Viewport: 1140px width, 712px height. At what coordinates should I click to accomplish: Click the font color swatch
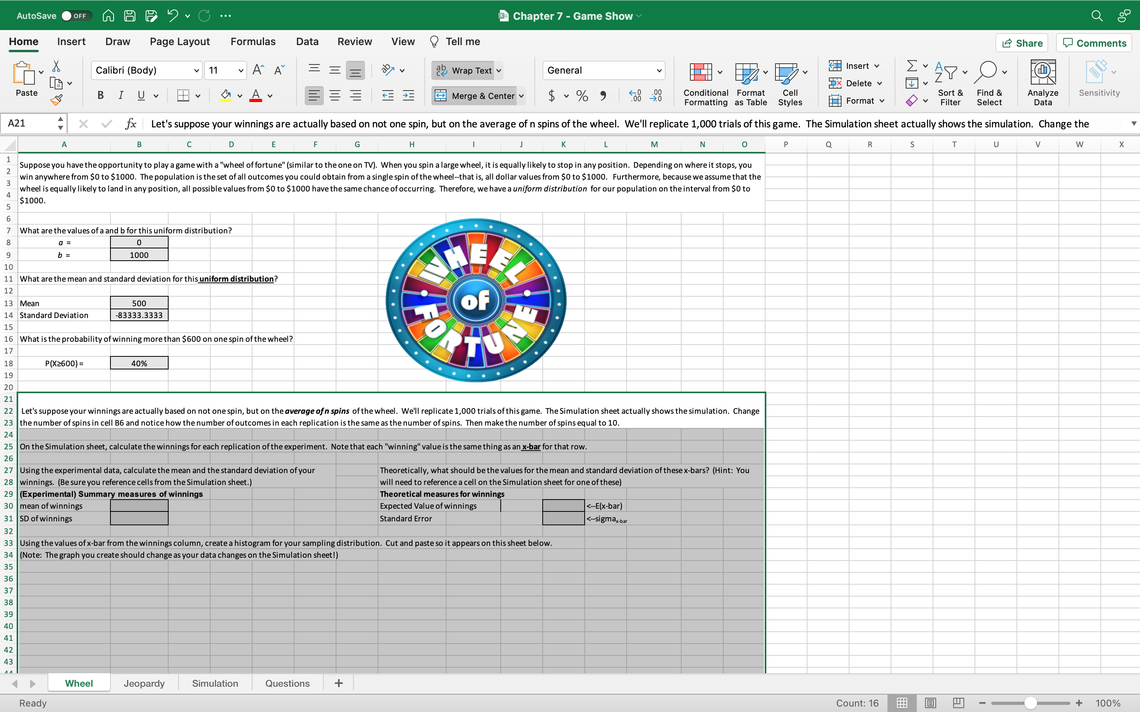pyautogui.click(x=255, y=98)
